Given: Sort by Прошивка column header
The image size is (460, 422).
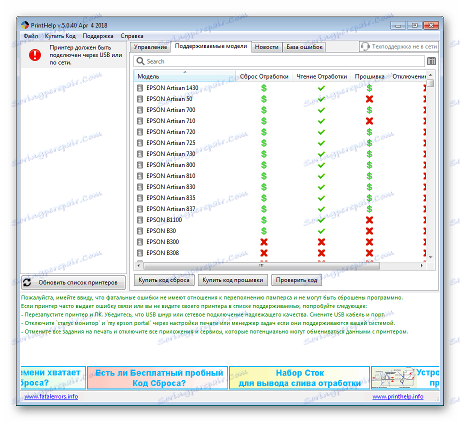Looking at the screenshot, I should click(369, 76).
